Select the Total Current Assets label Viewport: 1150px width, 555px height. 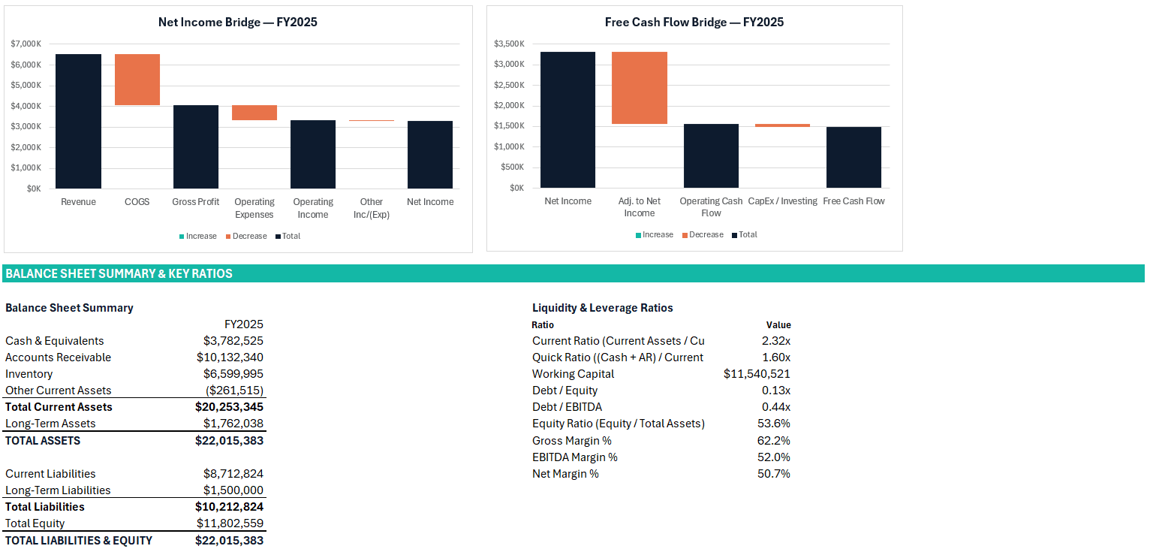(x=59, y=407)
